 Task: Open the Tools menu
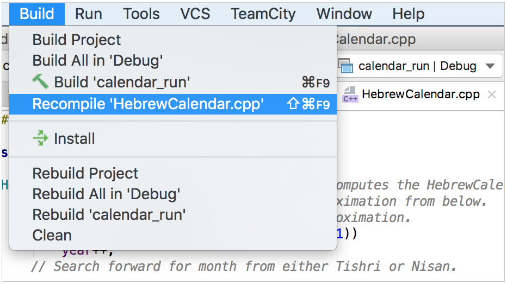click(141, 14)
